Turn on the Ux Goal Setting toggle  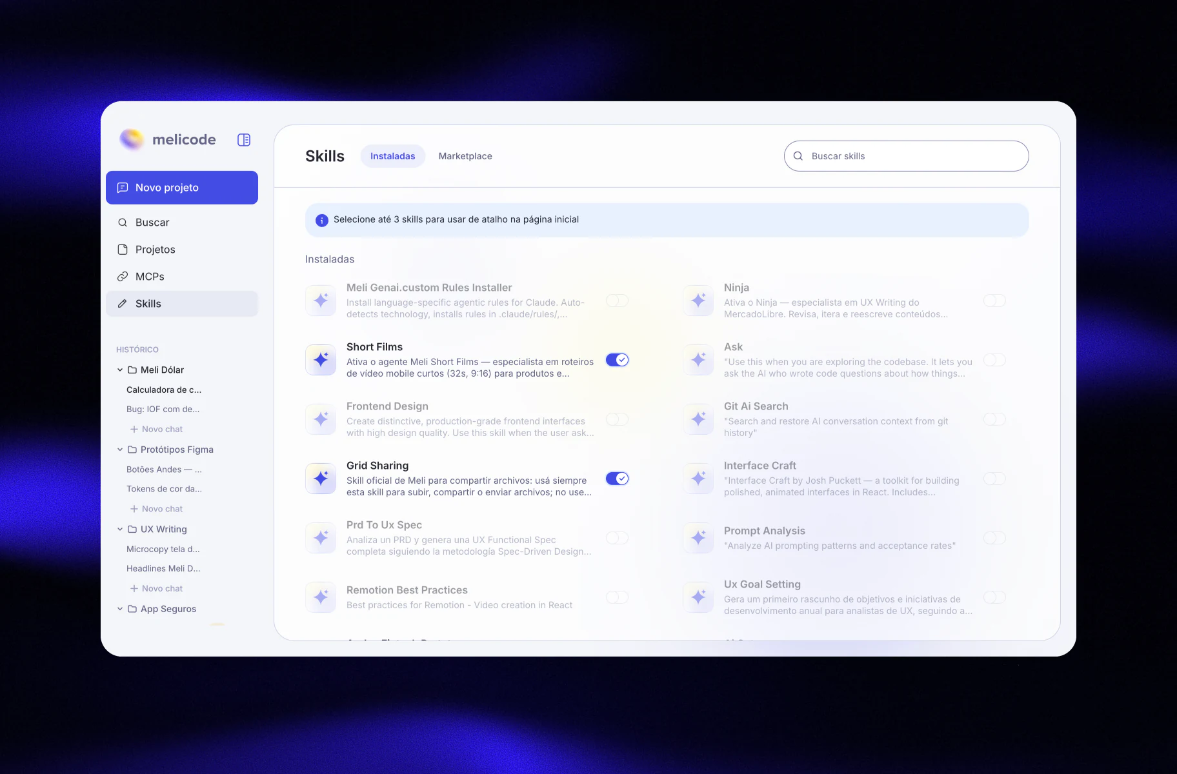pos(994,597)
